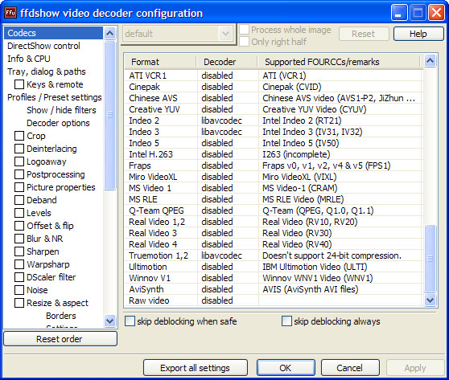Screen dimensions: 449x380
Task: Open Tray, dialog & paths page
Action: 47,72
